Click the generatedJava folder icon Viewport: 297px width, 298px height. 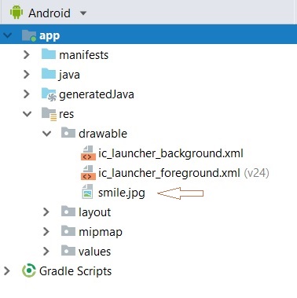point(49,94)
